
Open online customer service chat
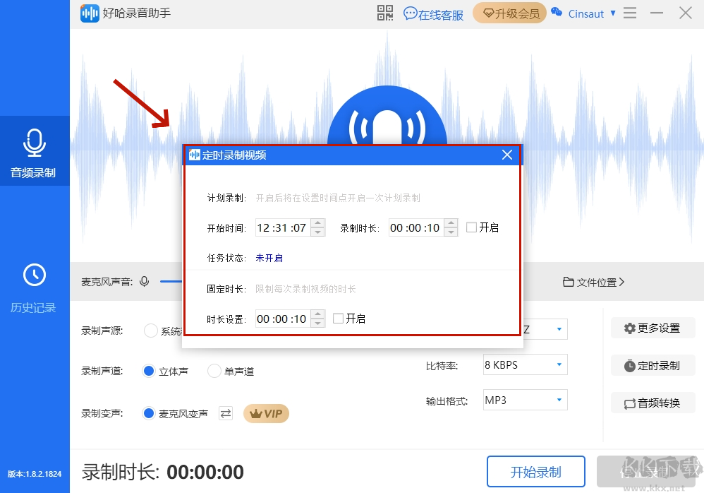[x=434, y=13]
